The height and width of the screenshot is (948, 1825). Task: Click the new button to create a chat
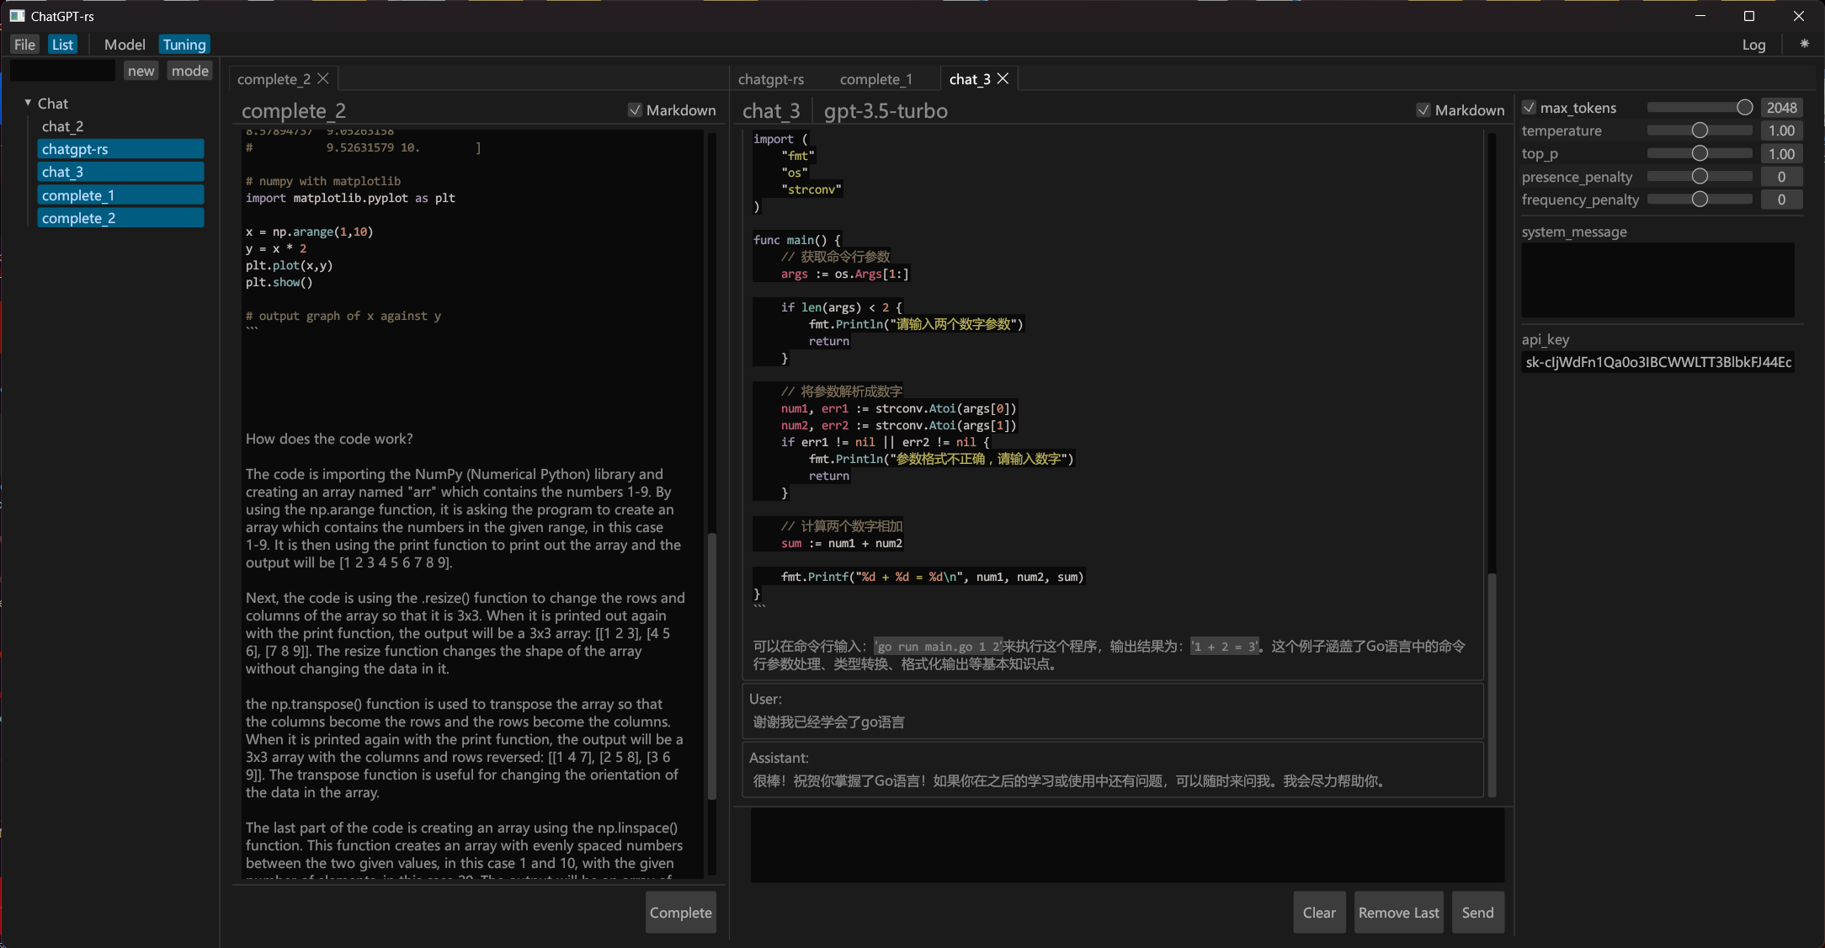point(141,70)
